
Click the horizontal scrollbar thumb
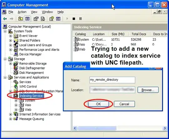[x=97, y=128]
